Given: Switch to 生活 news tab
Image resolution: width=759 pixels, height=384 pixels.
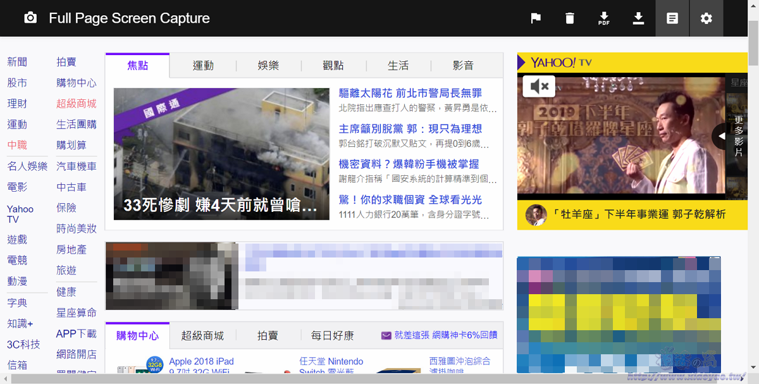Looking at the screenshot, I should [398, 66].
